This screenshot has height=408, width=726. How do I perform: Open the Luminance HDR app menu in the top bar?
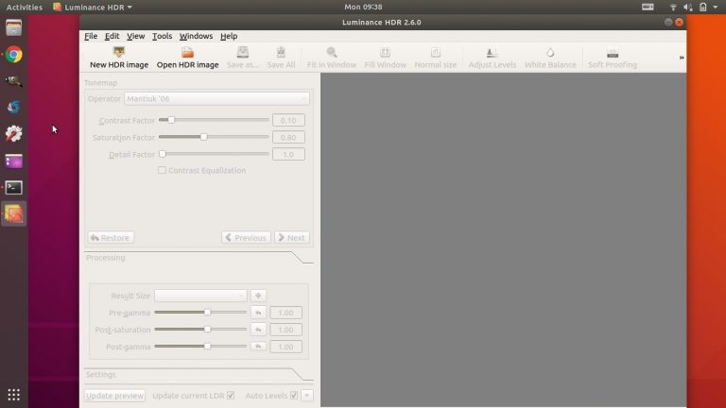click(x=93, y=7)
